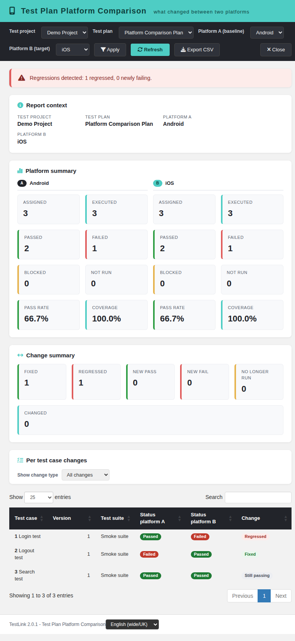Click the NEW PASS summary card
This screenshot has width=295, height=641.
[x=150, y=382]
